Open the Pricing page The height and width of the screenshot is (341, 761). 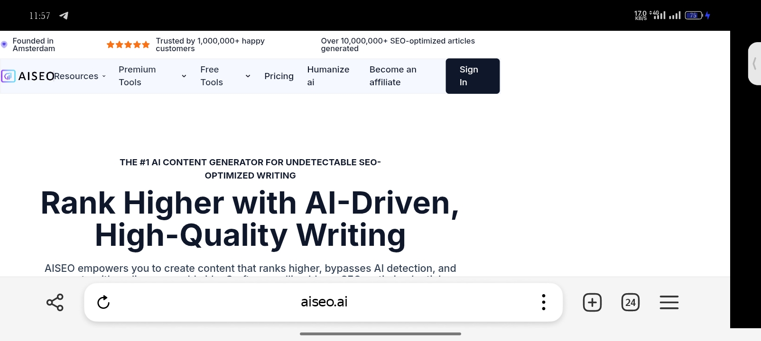point(279,76)
